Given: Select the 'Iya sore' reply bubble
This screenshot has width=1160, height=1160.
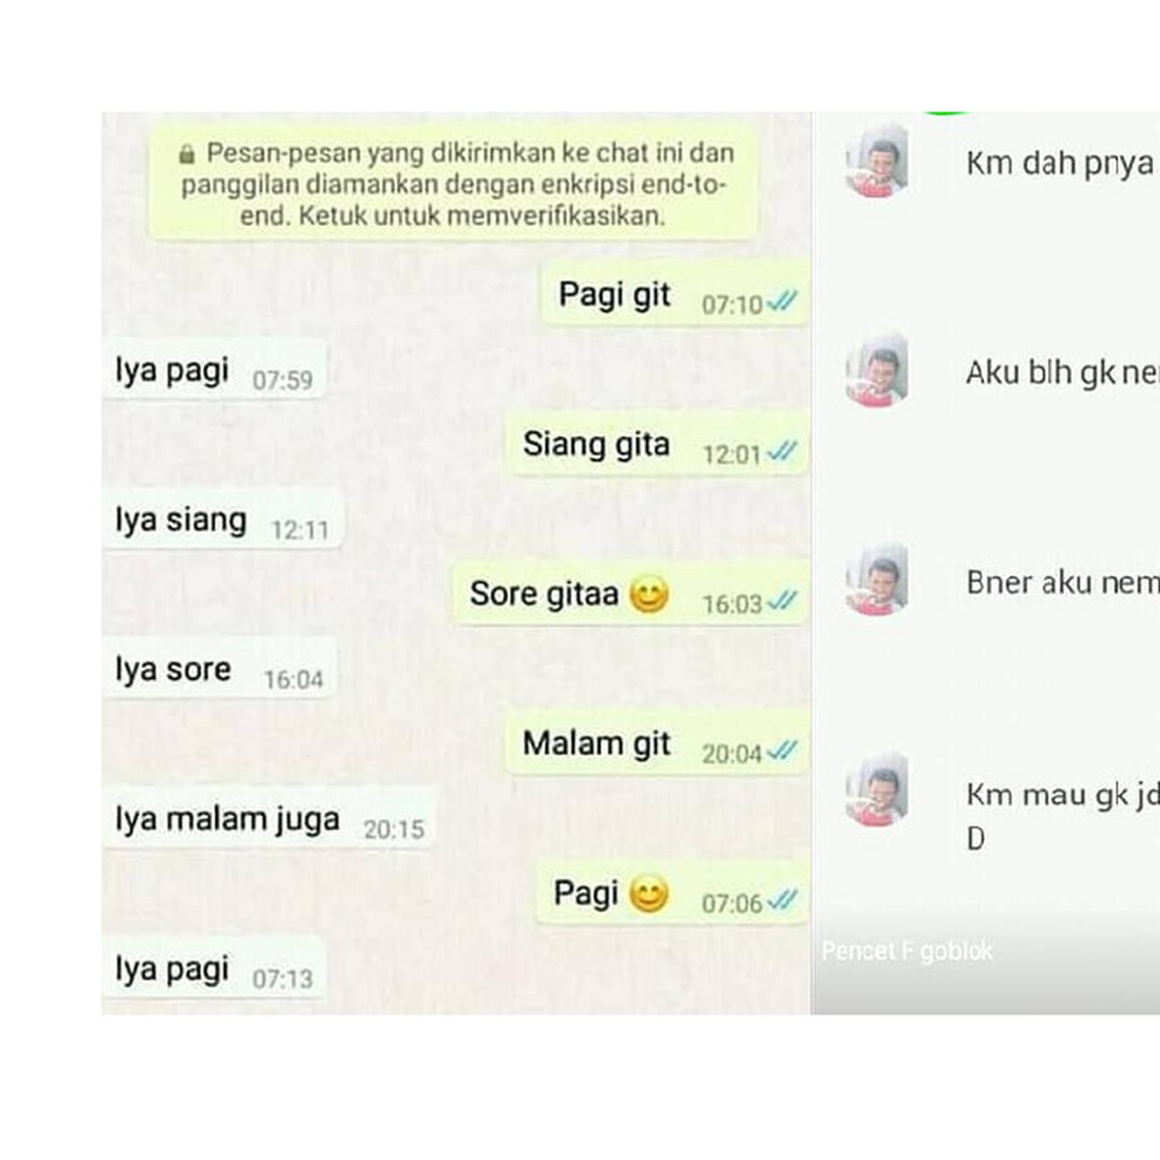Looking at the screenshot, I should point(219,670).
